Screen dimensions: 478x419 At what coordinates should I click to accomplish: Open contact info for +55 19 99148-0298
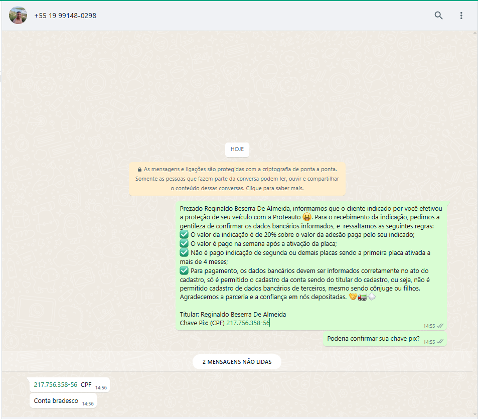coord(65,16)
